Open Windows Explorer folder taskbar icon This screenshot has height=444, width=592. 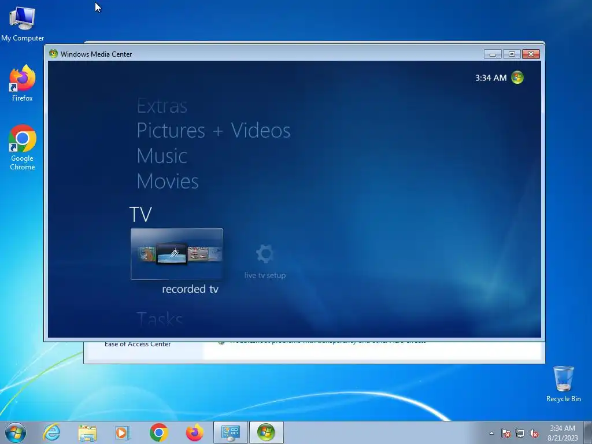tap(87, 432)
